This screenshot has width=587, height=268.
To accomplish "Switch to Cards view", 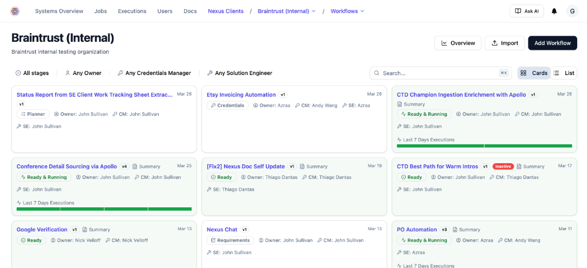I will click(x=534, y=73).
